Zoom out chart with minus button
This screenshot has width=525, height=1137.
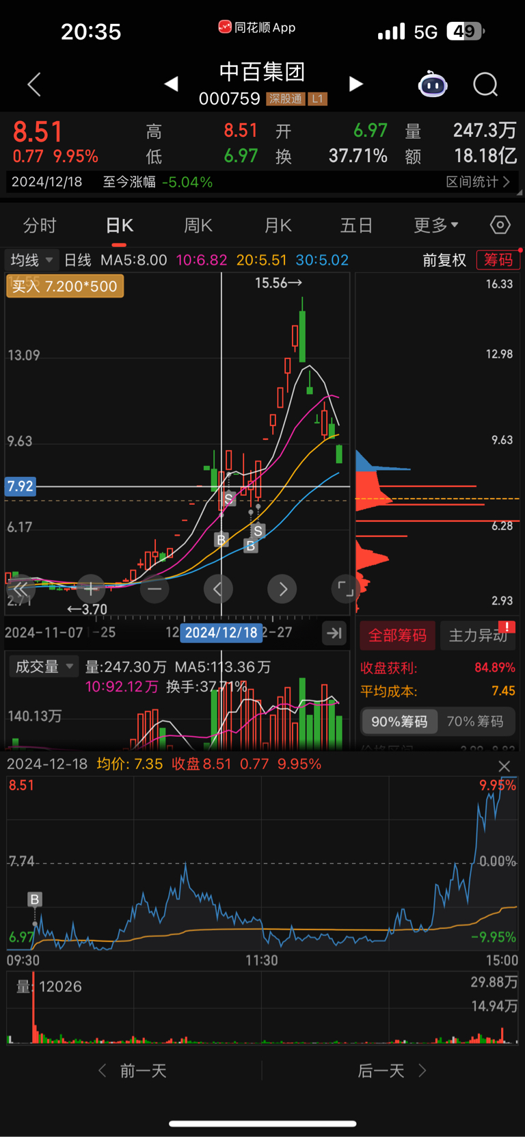pos(154,588)
